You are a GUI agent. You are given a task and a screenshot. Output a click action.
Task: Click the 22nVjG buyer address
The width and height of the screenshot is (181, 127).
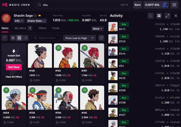click(x=160, y=24)
